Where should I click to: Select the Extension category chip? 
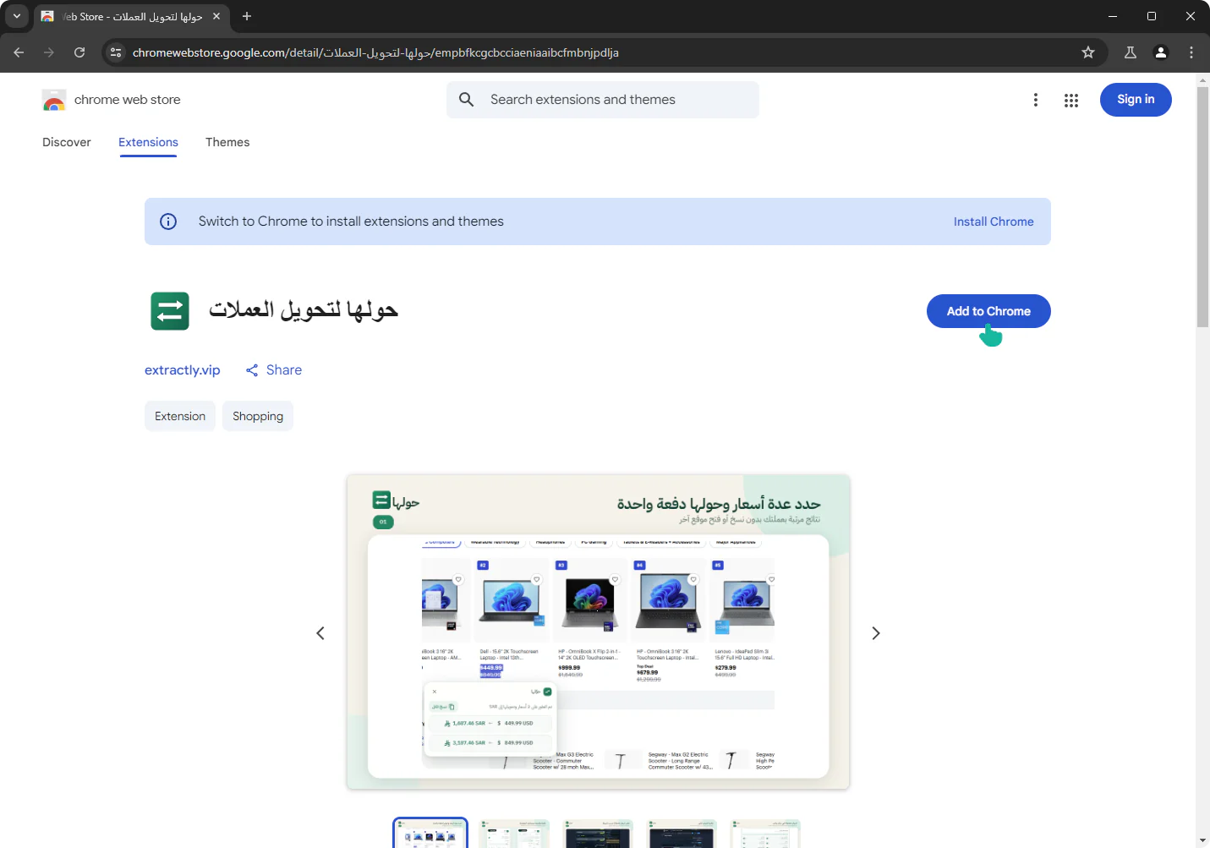180,416
